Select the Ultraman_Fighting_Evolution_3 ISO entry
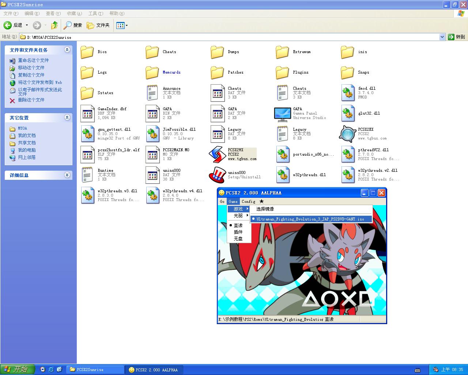Screen dimensions: 468x375 (x=311, y=219)
